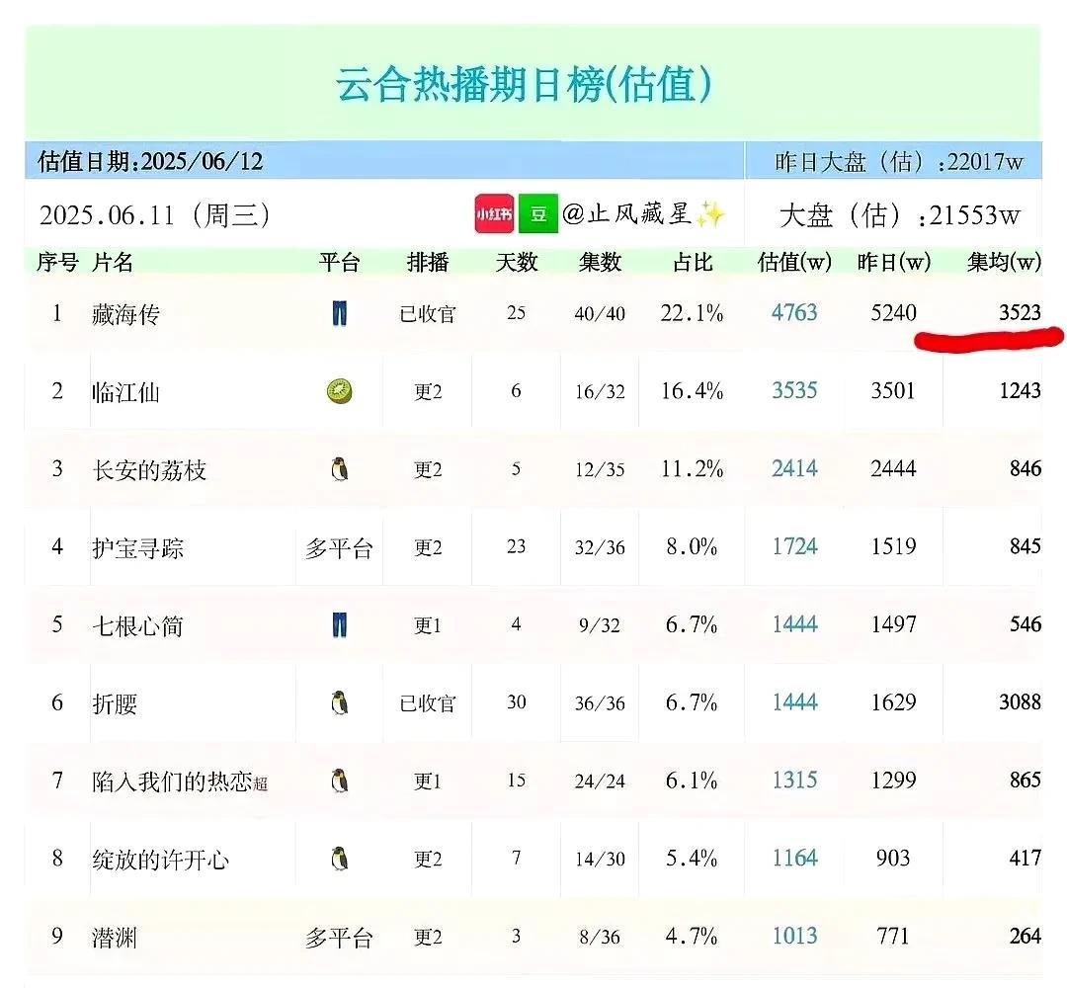Click the 估值(w) column header

coord(794,262)
